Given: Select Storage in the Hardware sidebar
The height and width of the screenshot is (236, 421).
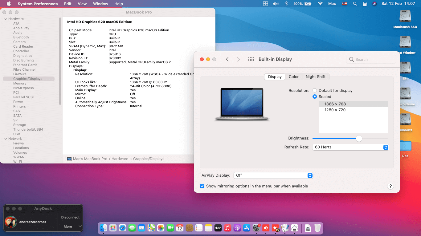Looking at the screenshot, I should 20,125.
